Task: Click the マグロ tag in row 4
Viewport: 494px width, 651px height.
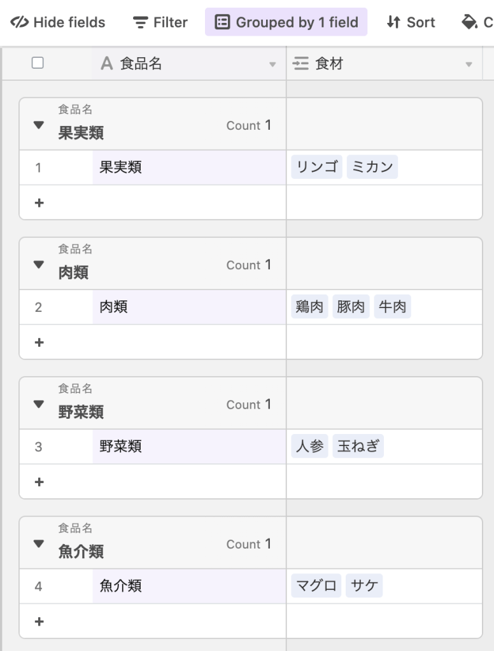Action: (x=316, y=586)
